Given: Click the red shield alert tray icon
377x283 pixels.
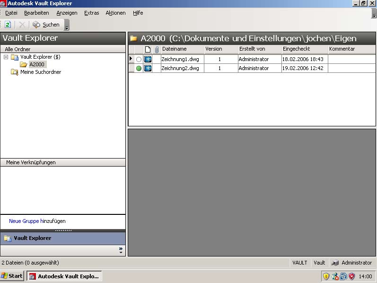Looking at the screenshot, I should tap(352, 276).
